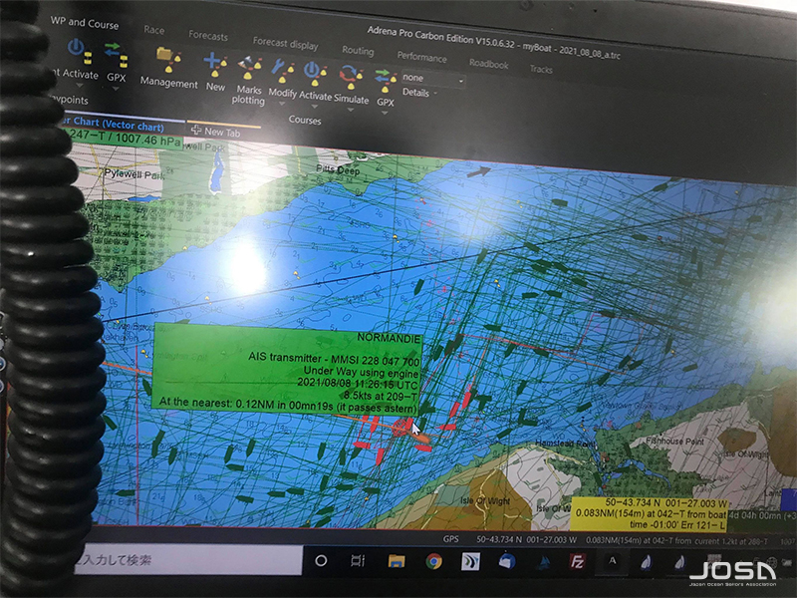This screenshot has width=797, height=598.
Task: Launch Google Chrome from the taskbar
Action: tap(433, 561)
